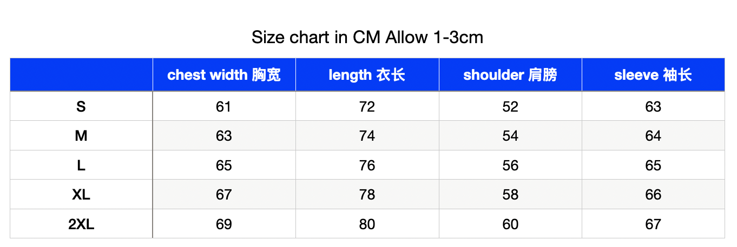Click sleeve value 63 for S
The width and height of the screenshot is (737, 247).
coord(653,106)
